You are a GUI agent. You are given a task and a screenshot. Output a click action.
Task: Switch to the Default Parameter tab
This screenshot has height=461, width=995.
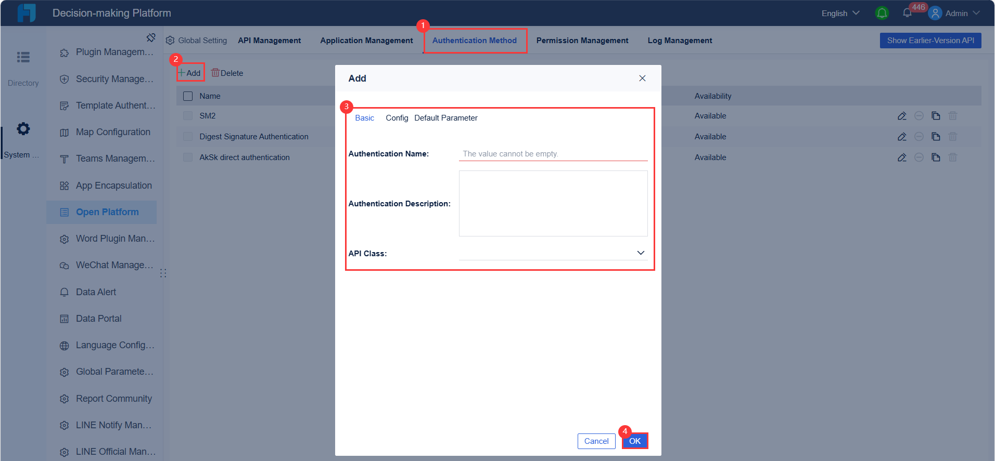point(446,118)
